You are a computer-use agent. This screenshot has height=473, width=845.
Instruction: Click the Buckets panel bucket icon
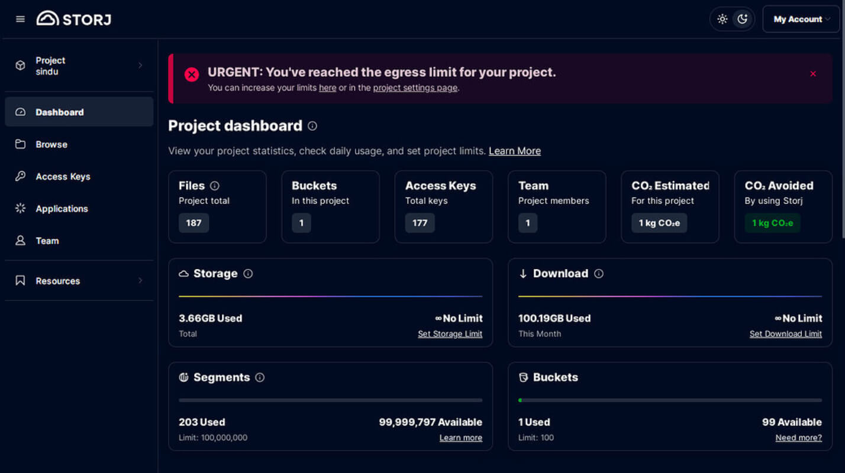pos(523,377)
